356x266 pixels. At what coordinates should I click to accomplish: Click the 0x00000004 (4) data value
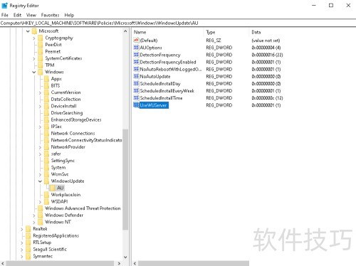coord(266,48)
